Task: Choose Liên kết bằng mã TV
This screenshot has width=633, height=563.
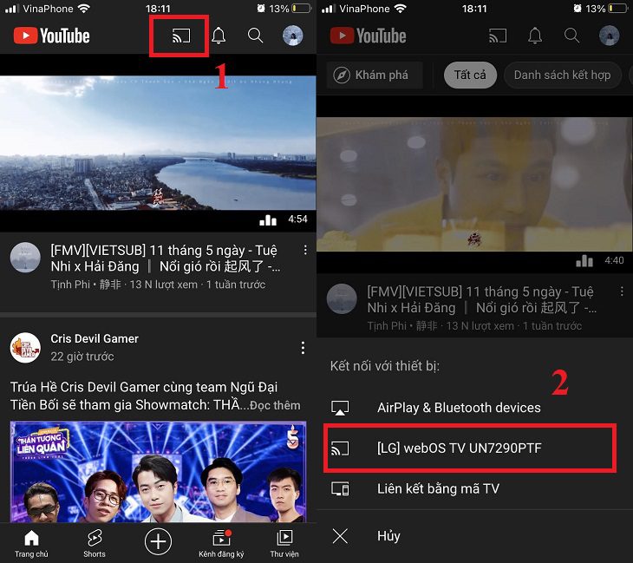Action: (439, 488)
